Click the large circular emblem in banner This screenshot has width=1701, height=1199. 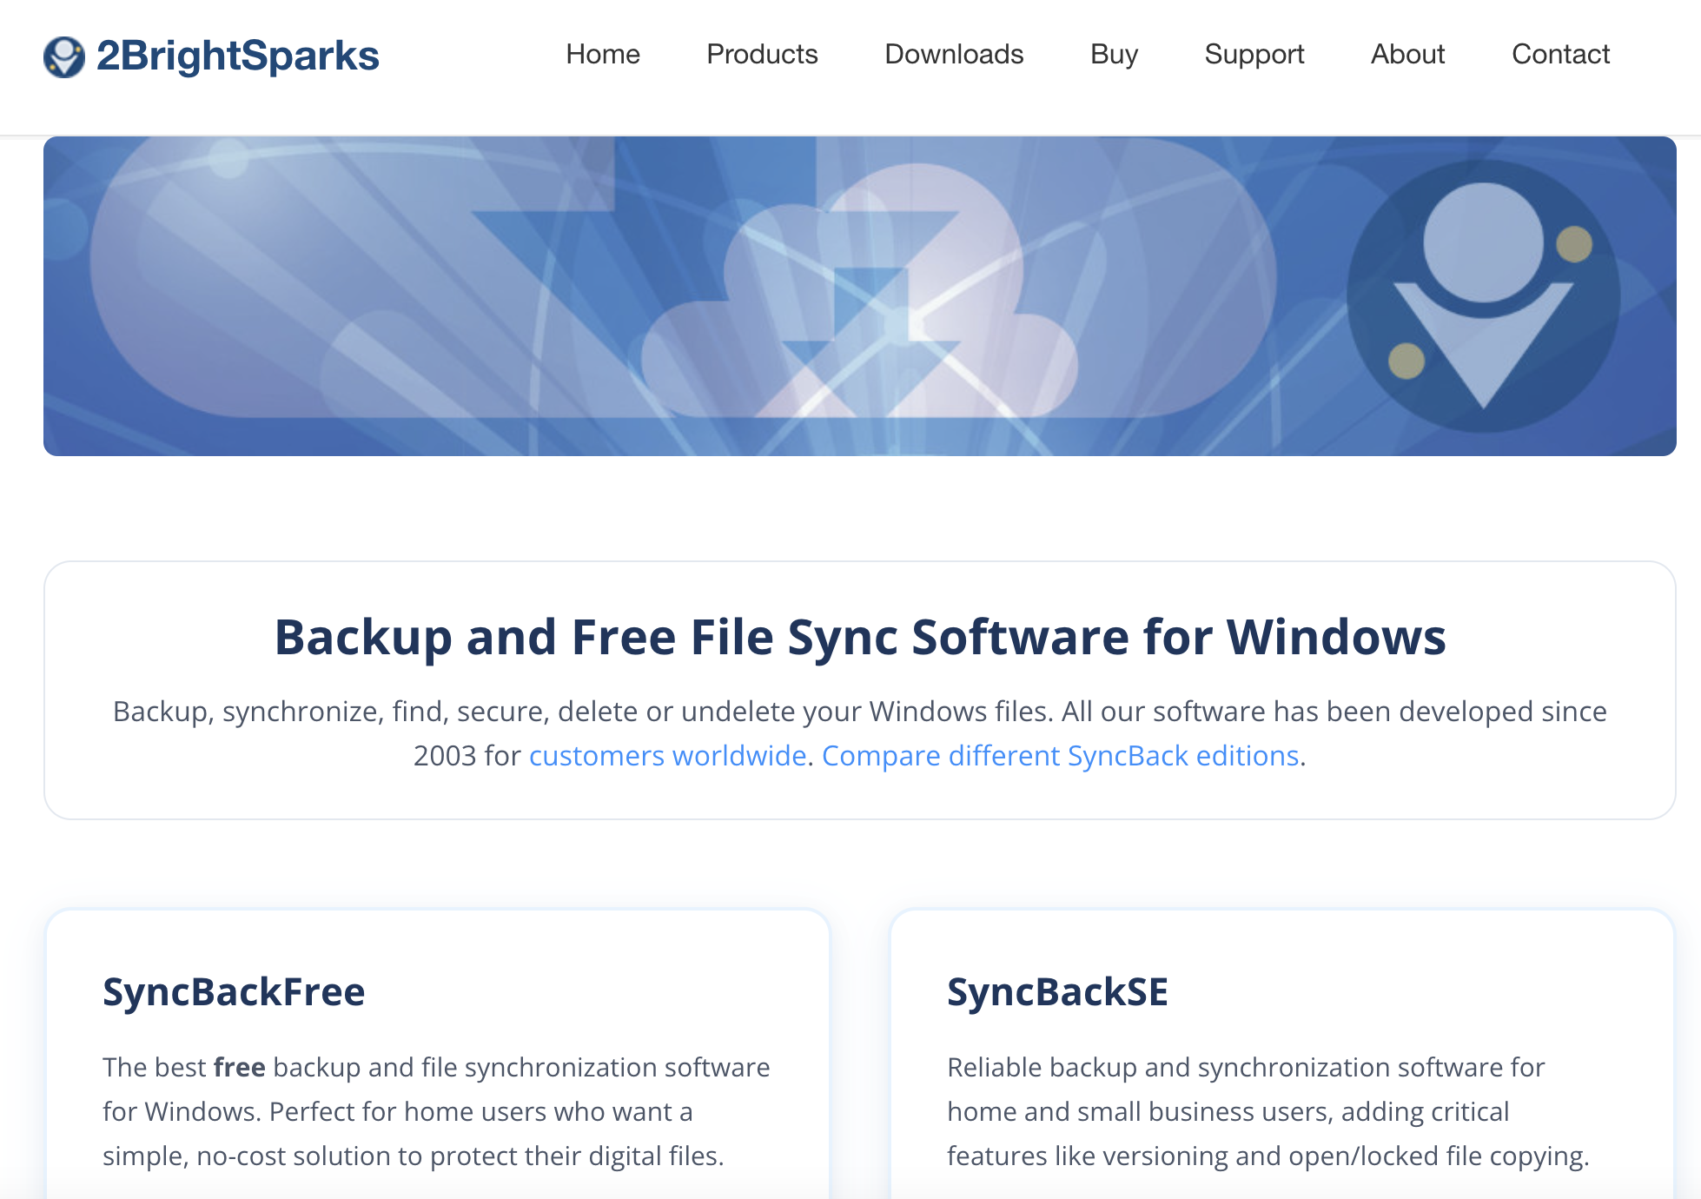coord(1483,296)
